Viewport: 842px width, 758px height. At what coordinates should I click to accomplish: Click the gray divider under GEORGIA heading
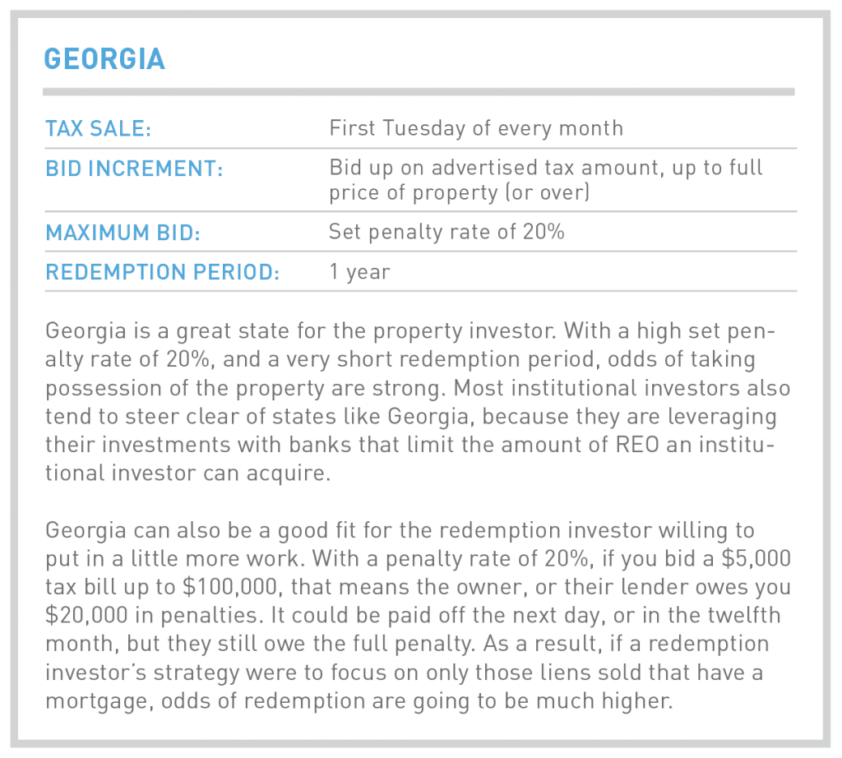(419, 92)
